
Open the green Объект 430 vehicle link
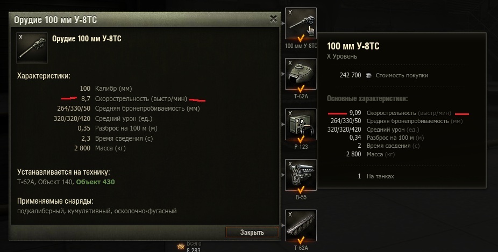click(95, 182)
